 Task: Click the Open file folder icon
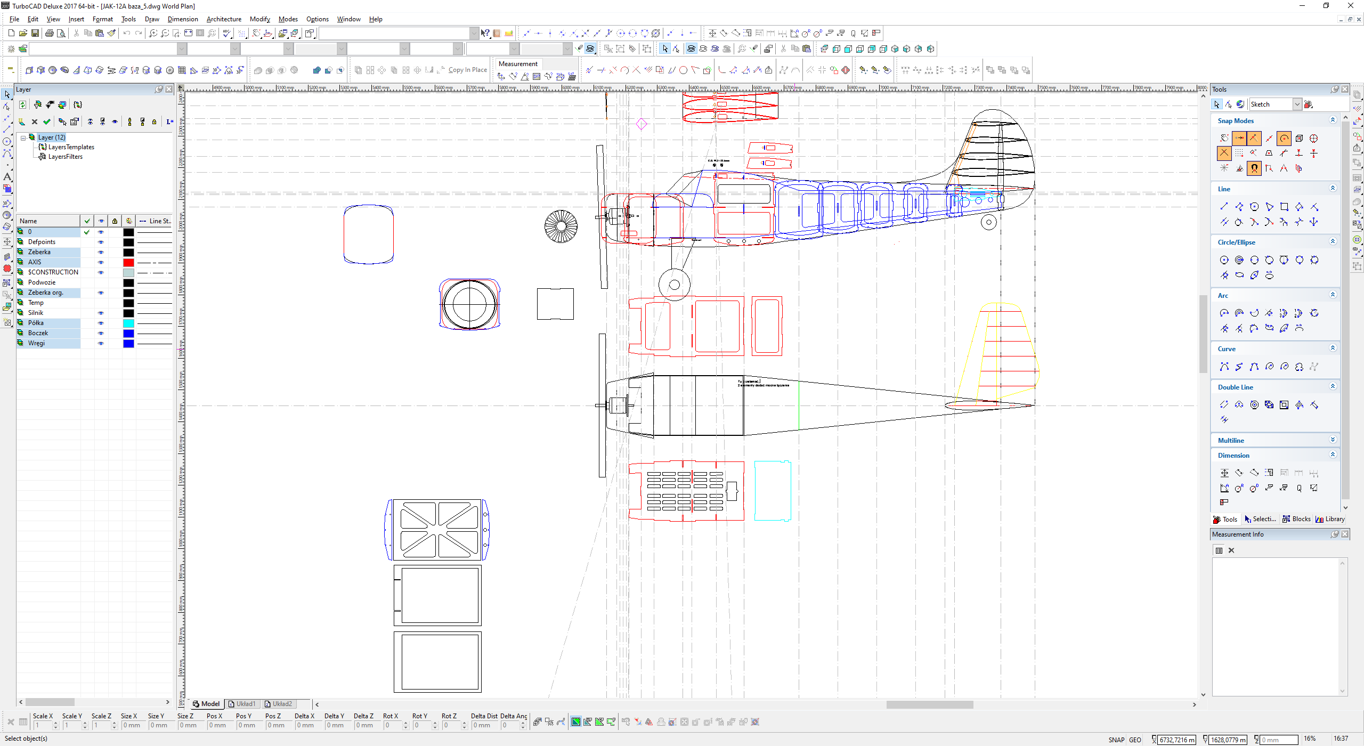pos(23,33)
